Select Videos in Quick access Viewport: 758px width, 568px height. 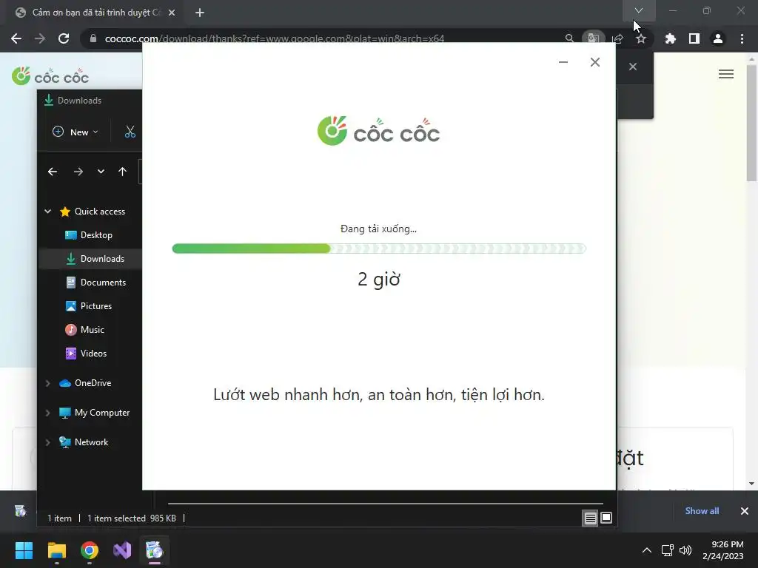click(x=93, y=353)
